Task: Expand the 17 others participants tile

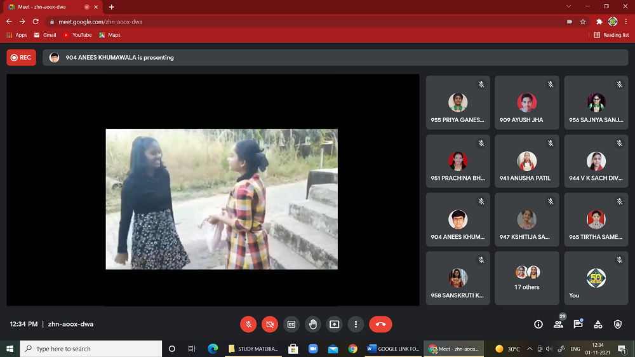Action: point(527,278)
